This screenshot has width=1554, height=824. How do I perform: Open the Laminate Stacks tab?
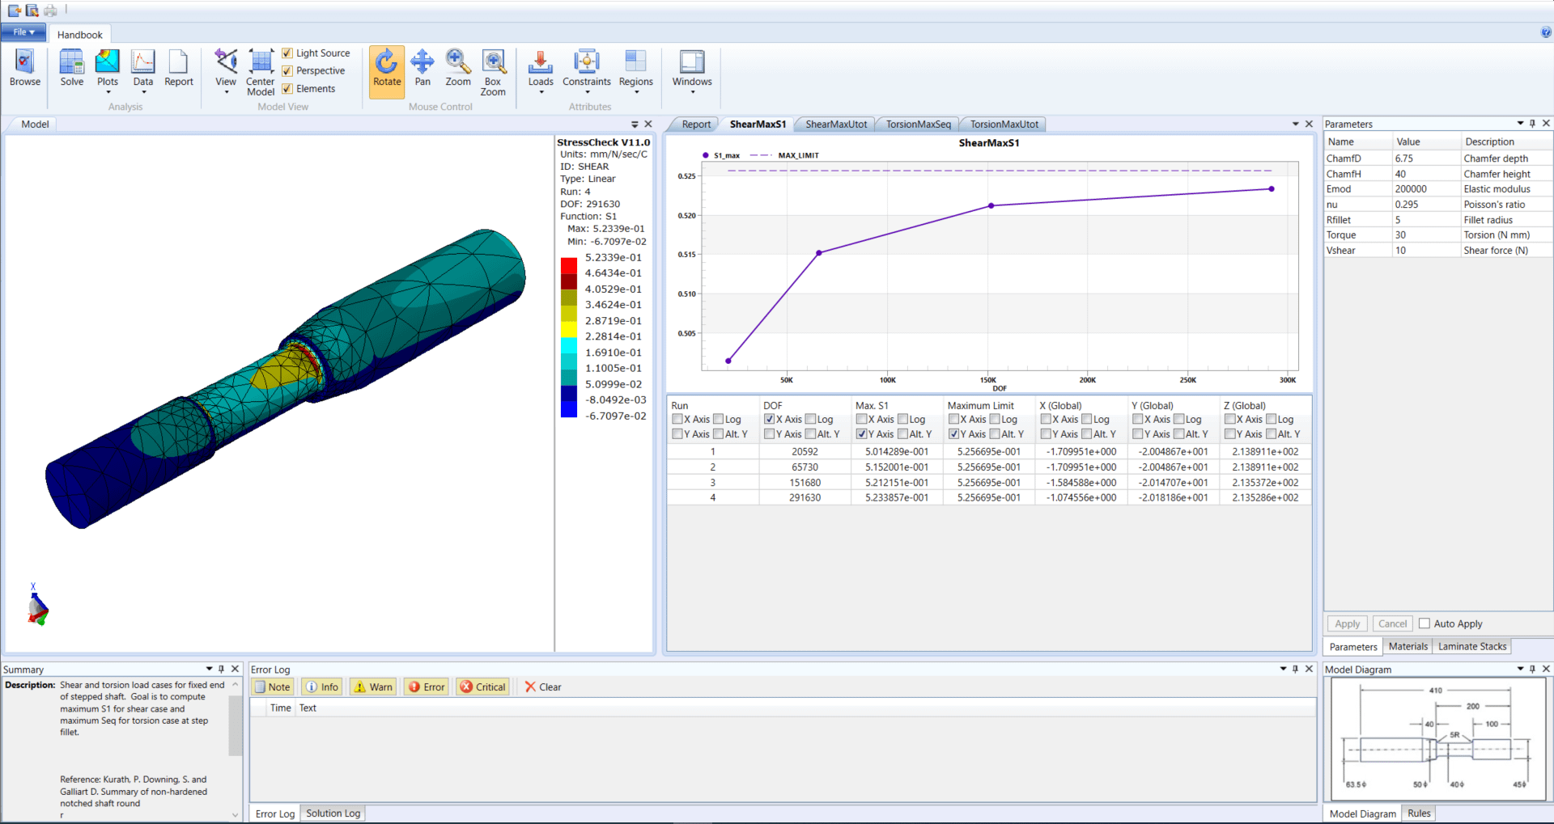[1471, 646]
